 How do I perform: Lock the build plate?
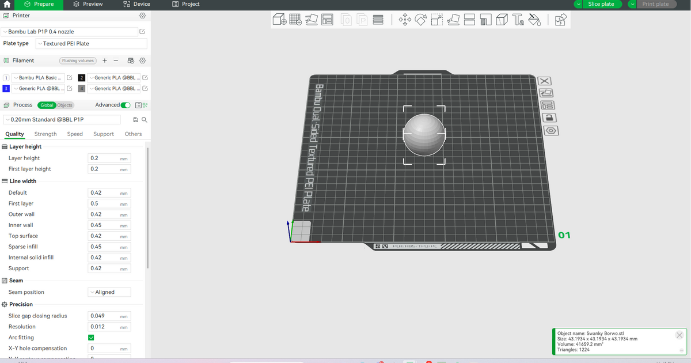(x=546, y=118)
